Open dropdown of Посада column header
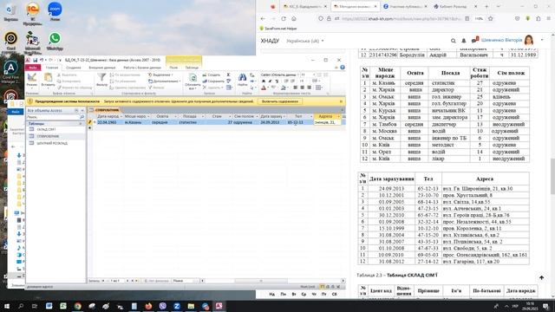The height and width of the screenshot is (312, 555). 202,116
